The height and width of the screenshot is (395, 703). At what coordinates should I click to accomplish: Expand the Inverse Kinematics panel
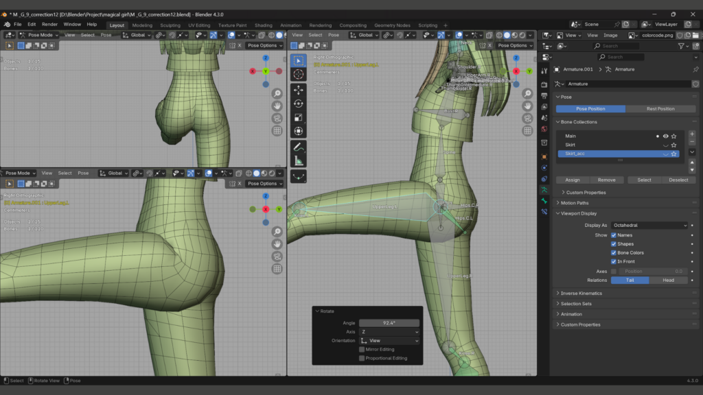(580, 294)
